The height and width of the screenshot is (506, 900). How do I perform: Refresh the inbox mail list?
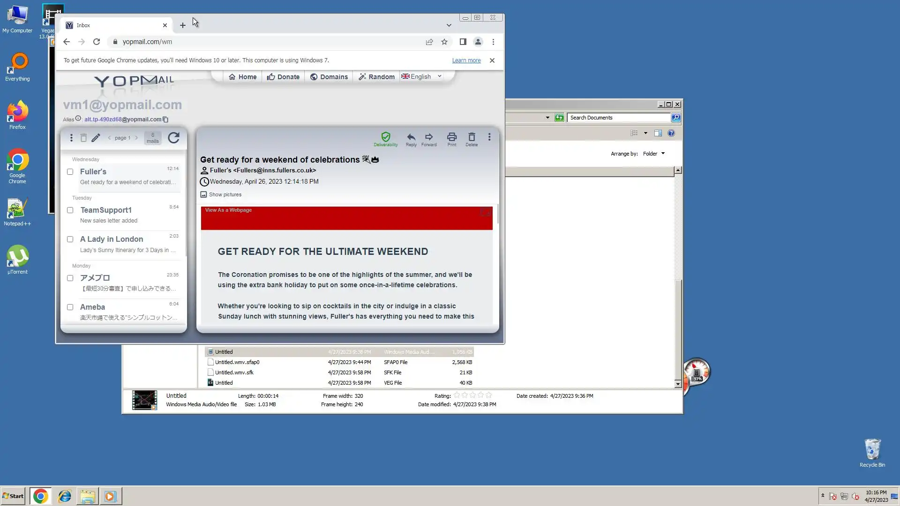(x=173, y=138)
